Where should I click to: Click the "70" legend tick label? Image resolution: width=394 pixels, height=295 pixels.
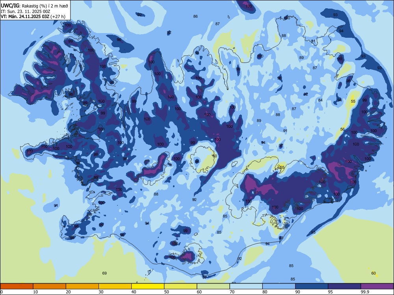(232, 292)
